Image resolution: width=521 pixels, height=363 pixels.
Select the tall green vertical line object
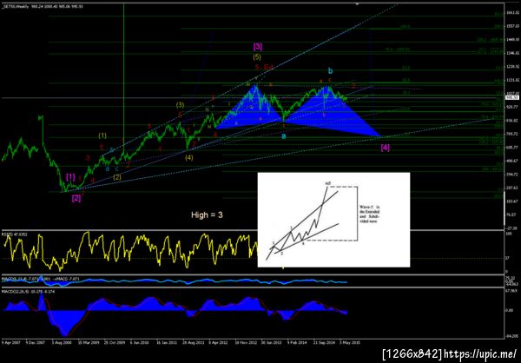(x=123, y=80)
